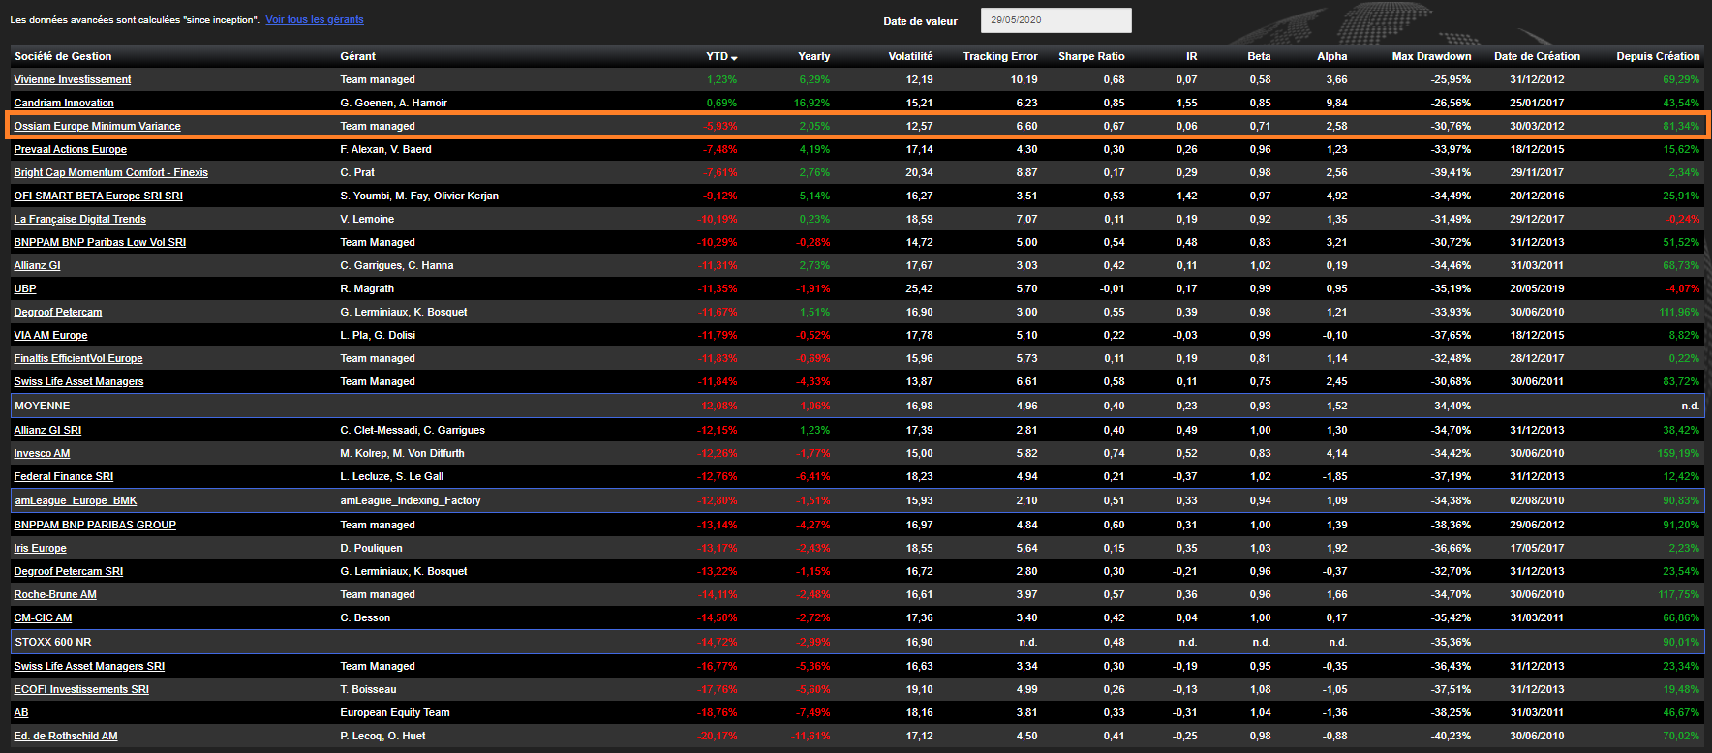Open OFI SMART BETA Europe SRI SRI link
This screenshot has width=1712, height=753.
(x=98, y=196)
